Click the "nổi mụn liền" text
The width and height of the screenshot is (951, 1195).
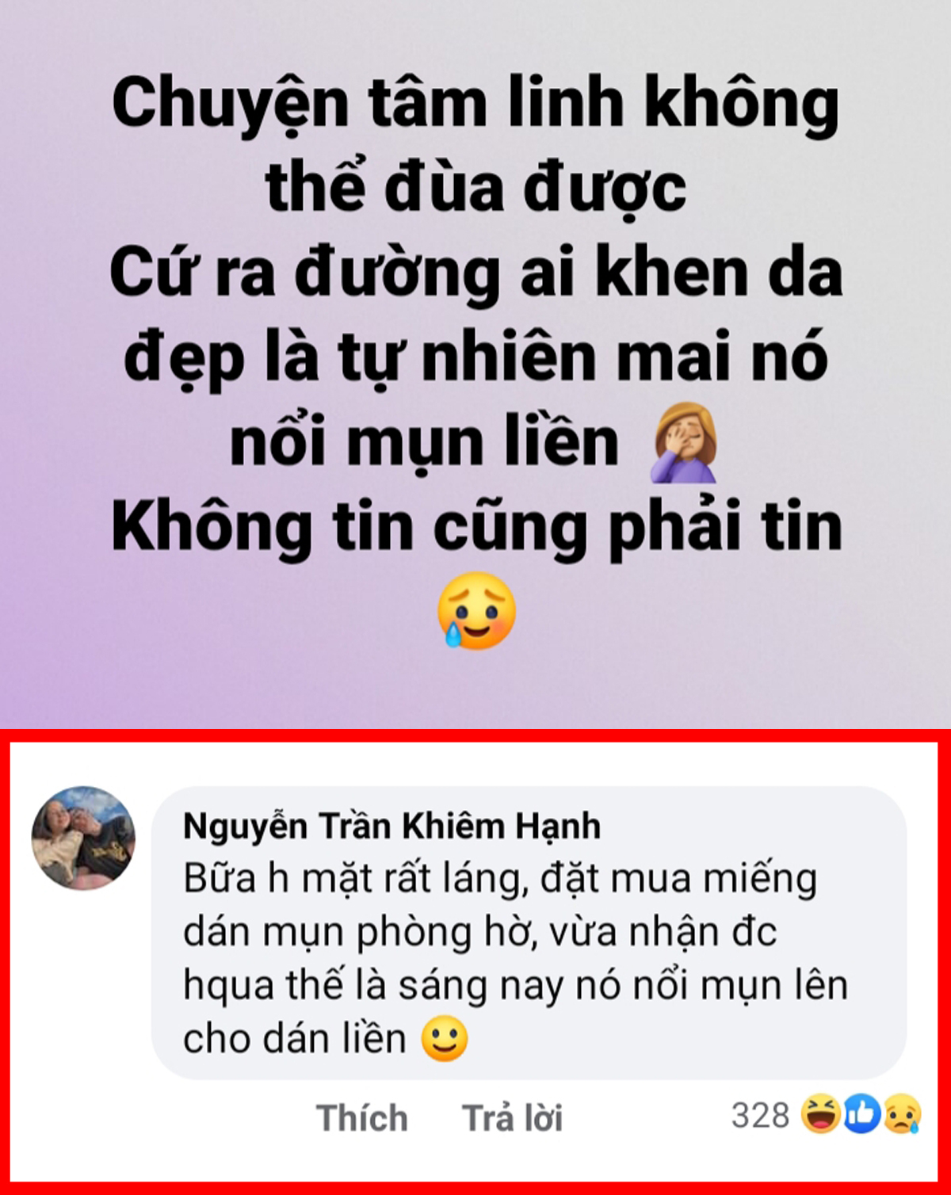click(424, 442)
